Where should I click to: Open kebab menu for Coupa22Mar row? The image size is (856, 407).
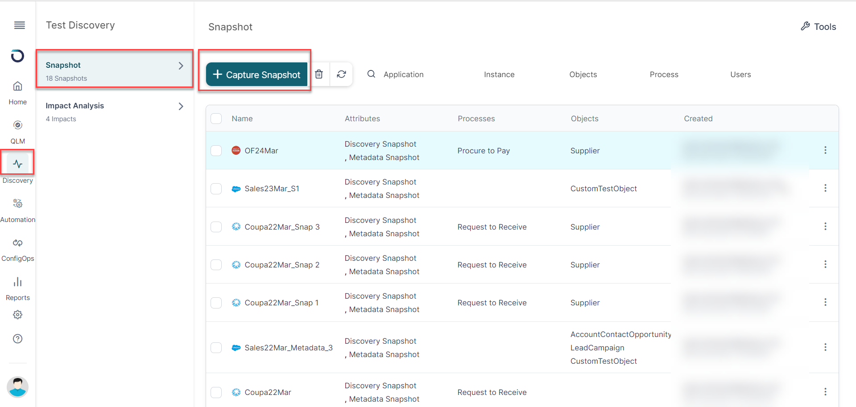pyautogui.click(x=825, y=391)
